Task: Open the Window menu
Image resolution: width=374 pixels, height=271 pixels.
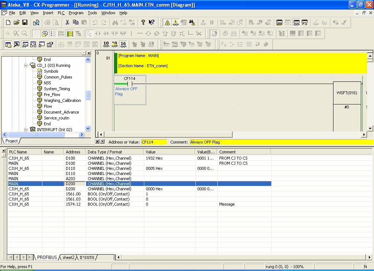Action: click(x=108, y=13)
